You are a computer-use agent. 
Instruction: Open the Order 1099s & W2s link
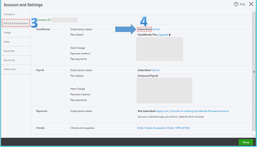[x=178, y=128]
